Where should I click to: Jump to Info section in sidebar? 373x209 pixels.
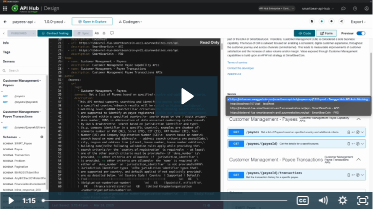click(x=5, y=43)
